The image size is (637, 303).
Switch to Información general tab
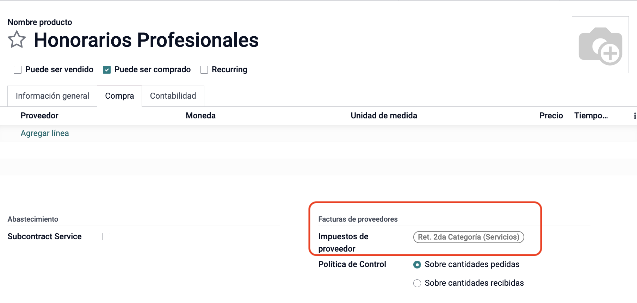click(52, 96)
